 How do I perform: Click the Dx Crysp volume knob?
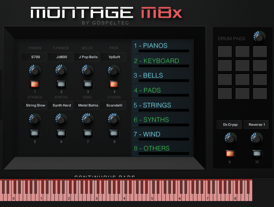click(x=230, y=138)
